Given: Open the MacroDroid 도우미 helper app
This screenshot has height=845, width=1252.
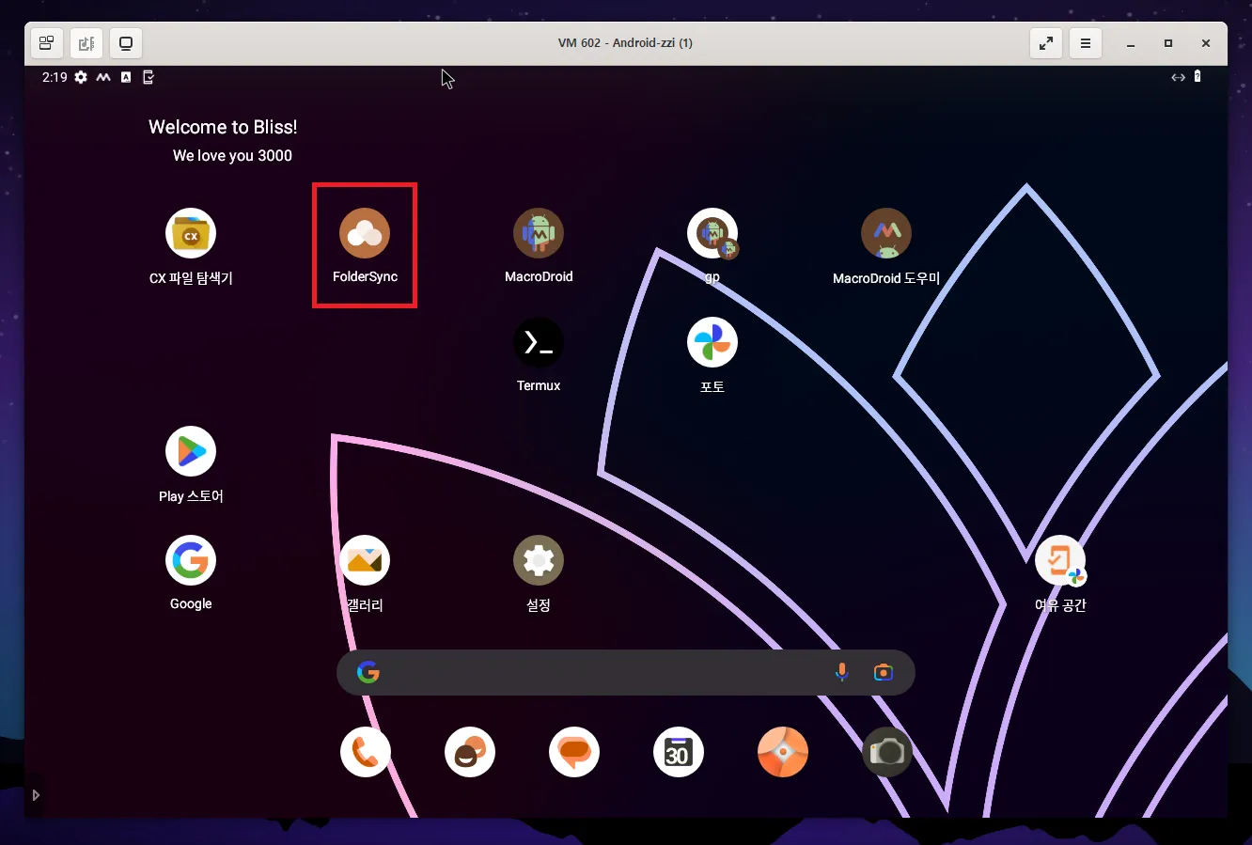Looking at the screenshot, I should 885,233.
